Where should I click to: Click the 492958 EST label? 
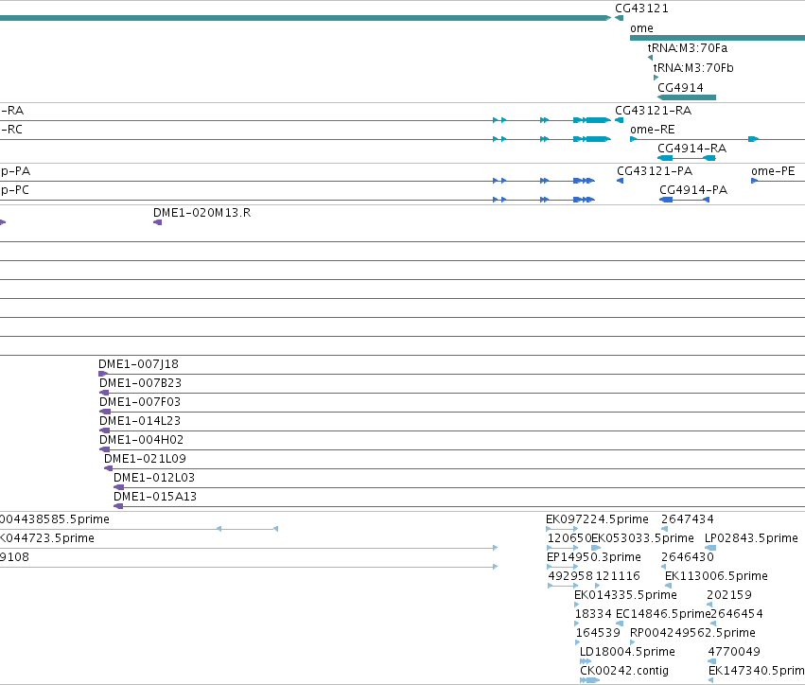[570, 576]
